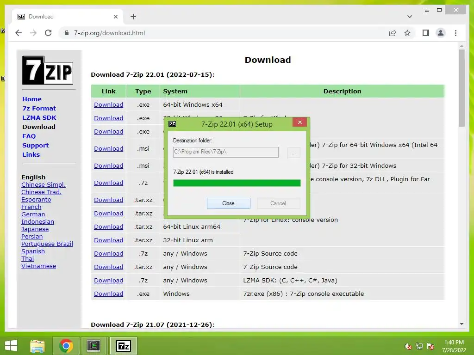Open the Chrome profile avatar icon
Screen dimensions: 474x355
(441, 33)
